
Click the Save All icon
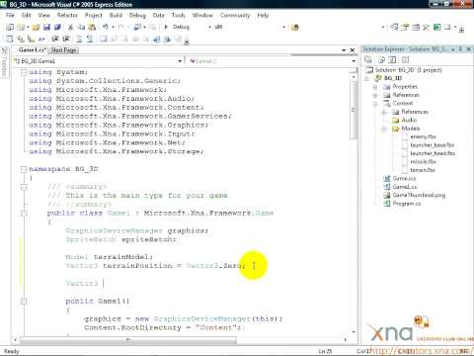tap(57, 27)
